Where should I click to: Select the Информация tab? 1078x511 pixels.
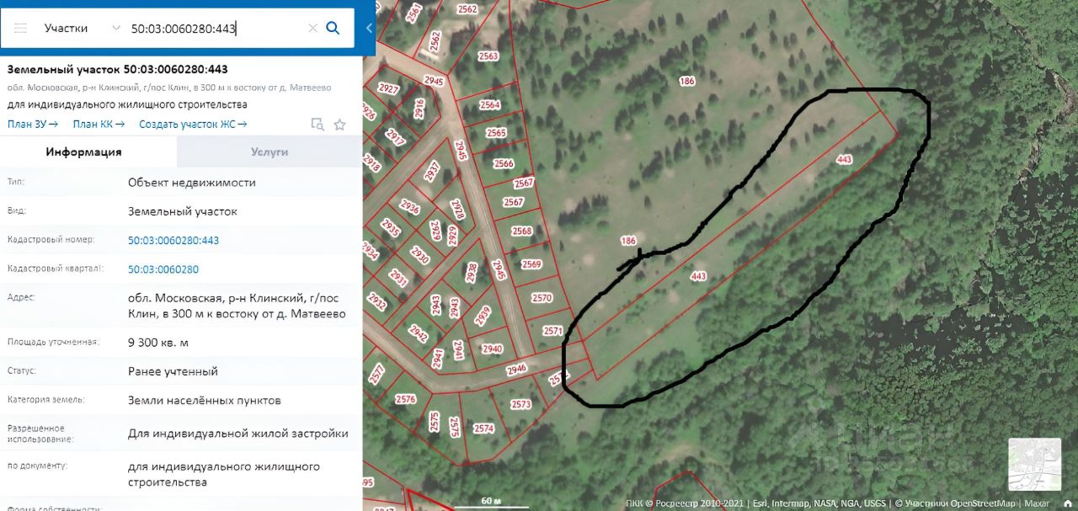pos(84,152)
